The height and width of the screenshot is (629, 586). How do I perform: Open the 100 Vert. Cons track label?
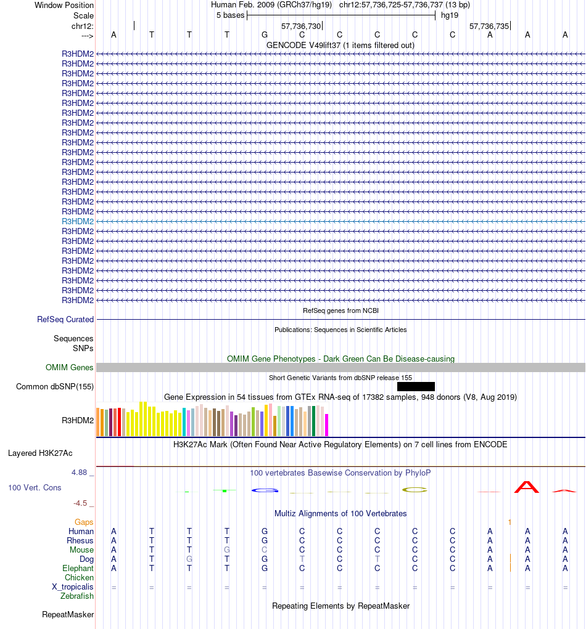(35, 488)
